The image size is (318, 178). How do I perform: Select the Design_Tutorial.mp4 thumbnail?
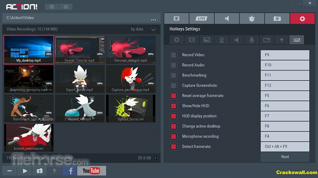[80, 50]
